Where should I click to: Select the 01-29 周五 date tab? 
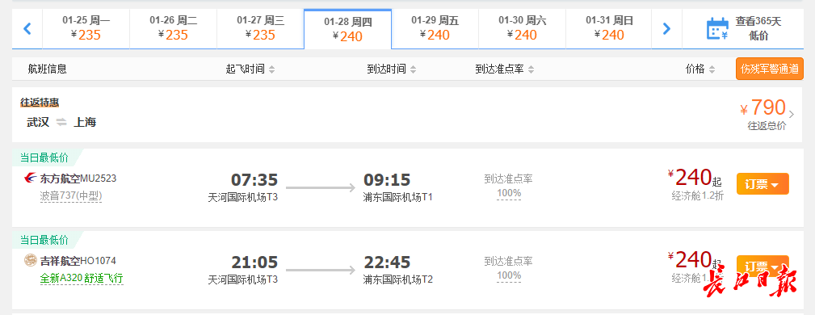[435, 28]
